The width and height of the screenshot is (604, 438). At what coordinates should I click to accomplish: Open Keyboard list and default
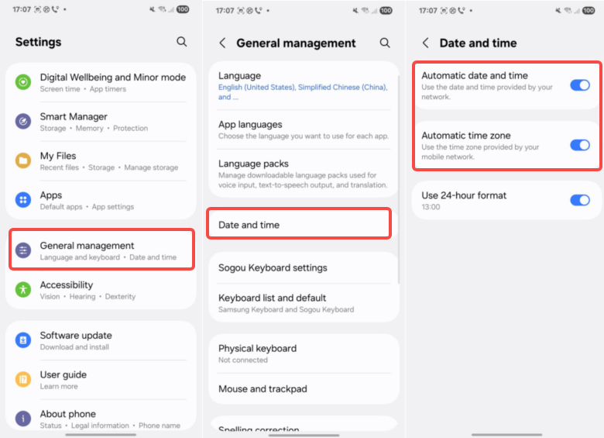tap(304, 303)
